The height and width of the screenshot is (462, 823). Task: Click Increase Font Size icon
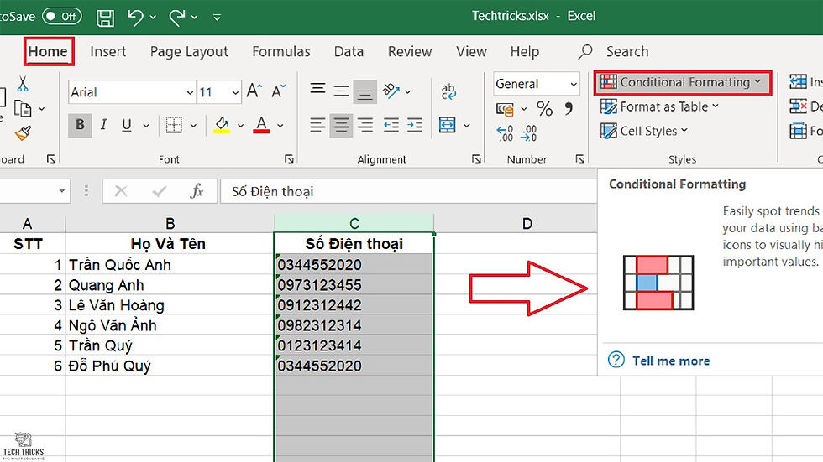pos(254,91)
